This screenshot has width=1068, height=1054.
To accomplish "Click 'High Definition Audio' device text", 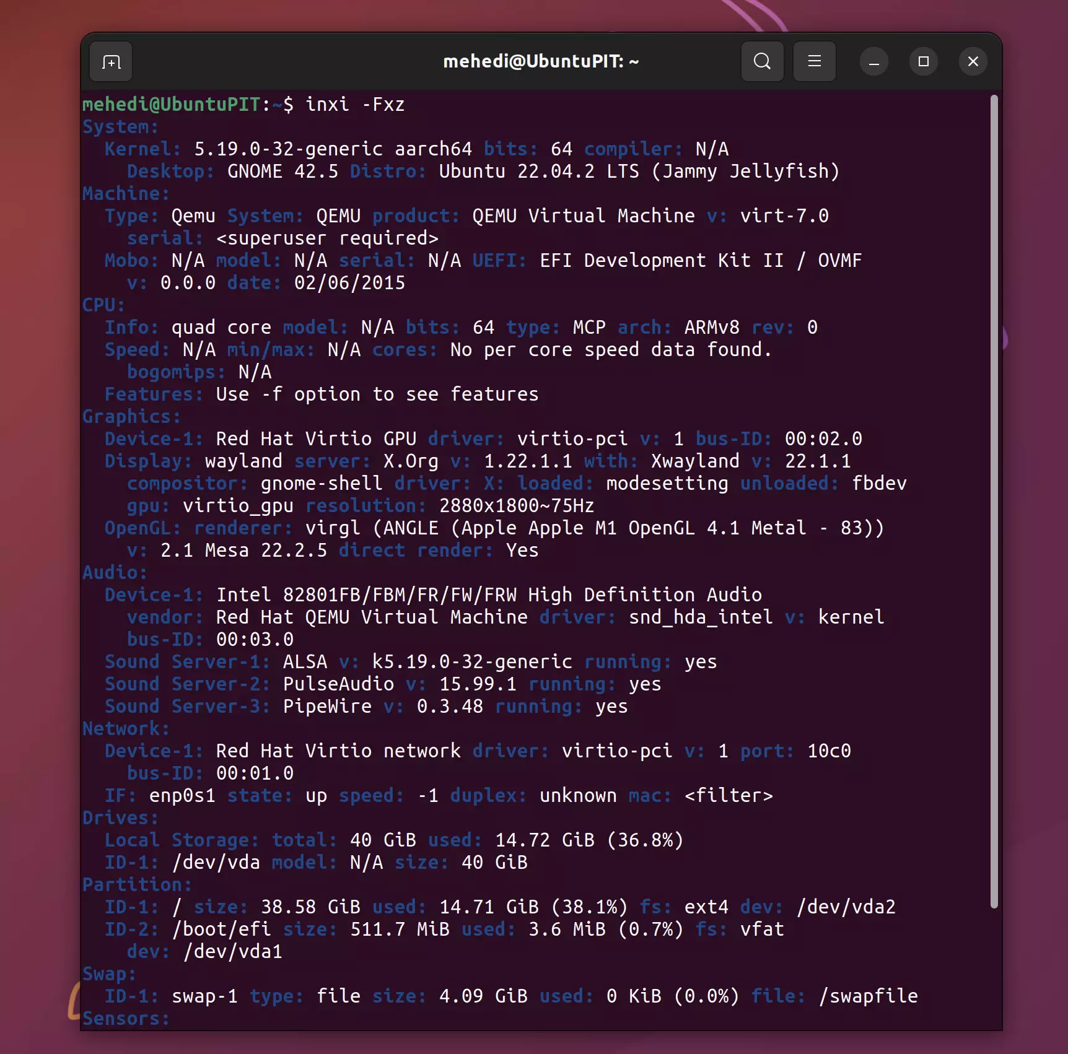I will pos(645,595).
